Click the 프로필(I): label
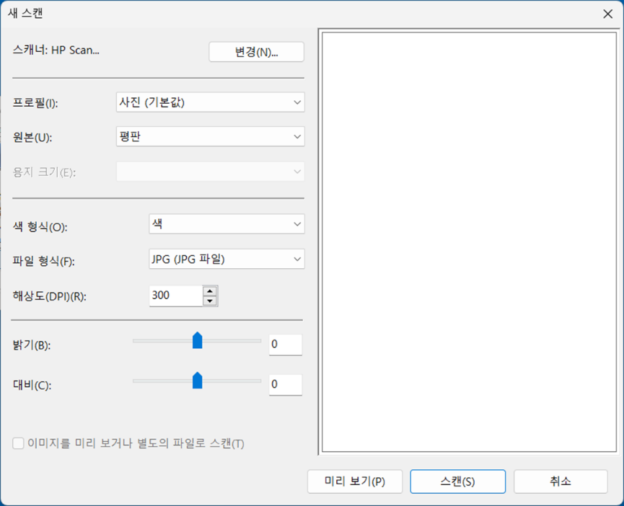 point(35,103)
